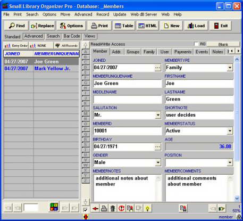Viewport: 243px width, 221px height.
Task: Click the form vertical scrollbar down arrow
Action: click(237, 198)
